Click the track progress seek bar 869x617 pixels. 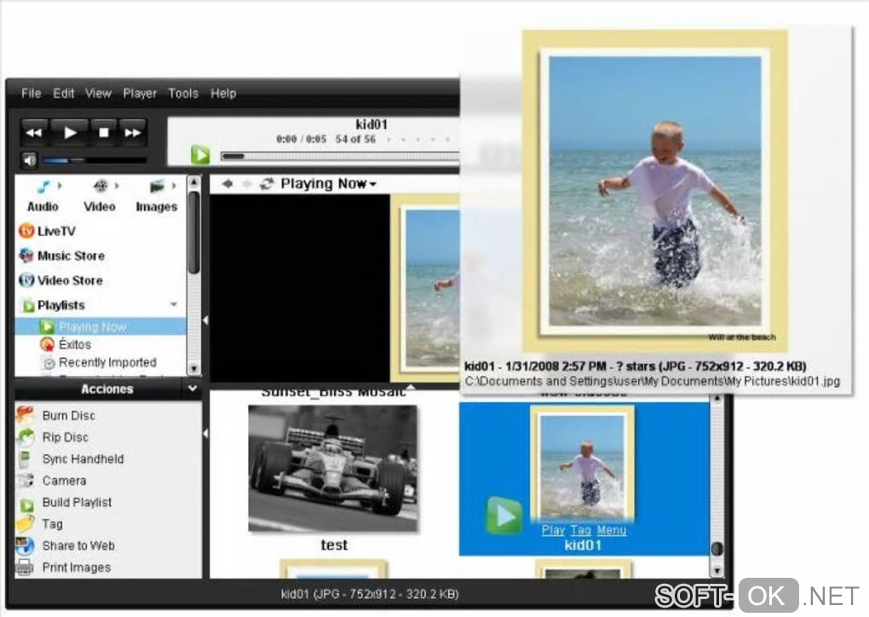point(340,156)
